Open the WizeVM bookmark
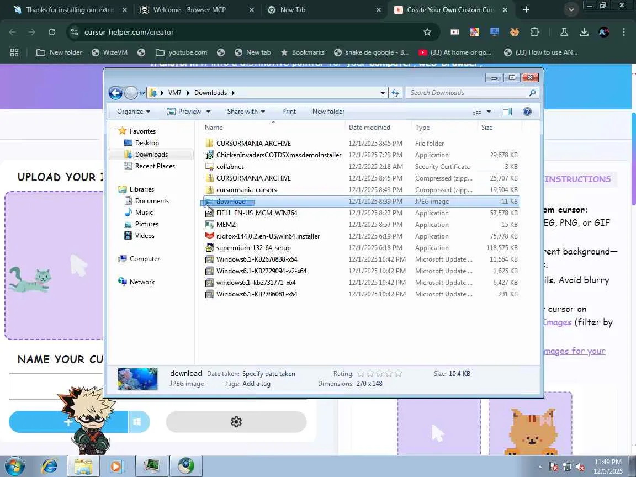This screenshot has height=477, width=636. [110, 52]
